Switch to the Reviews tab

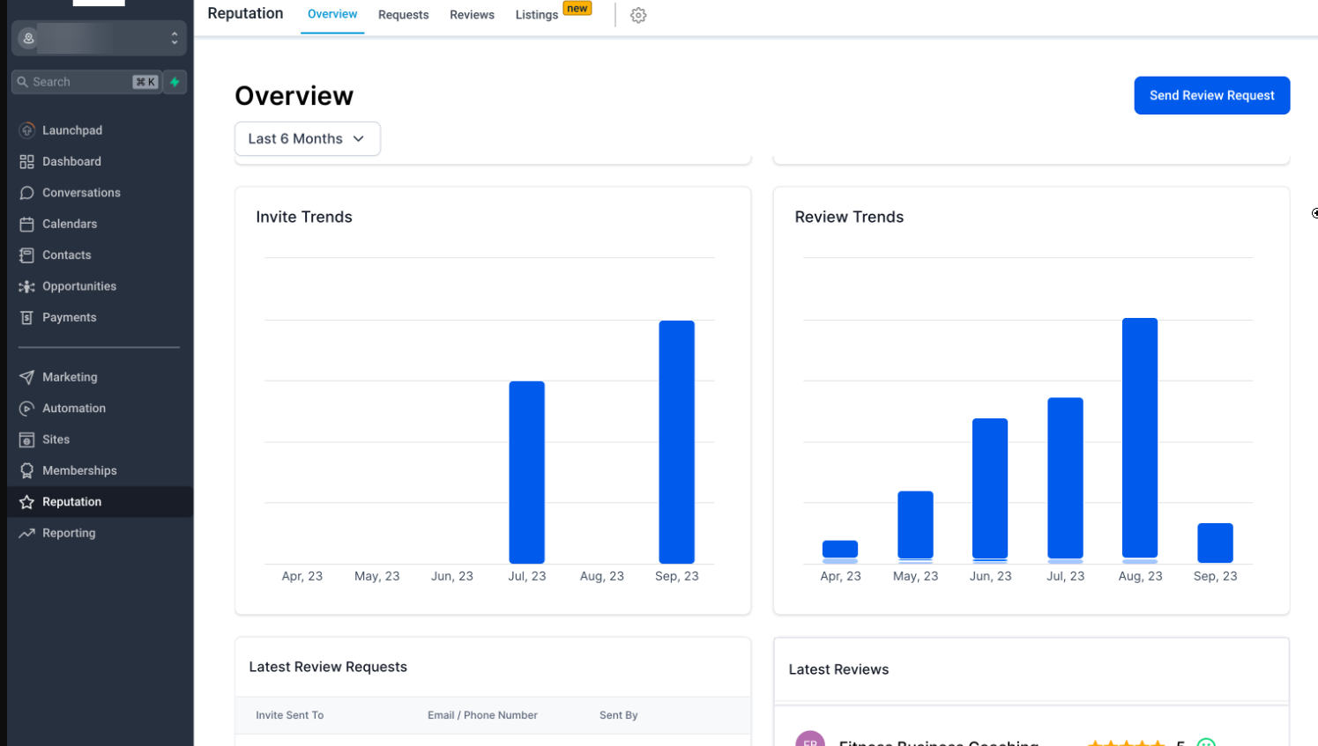pyautogui.click(x=472, y=14)
